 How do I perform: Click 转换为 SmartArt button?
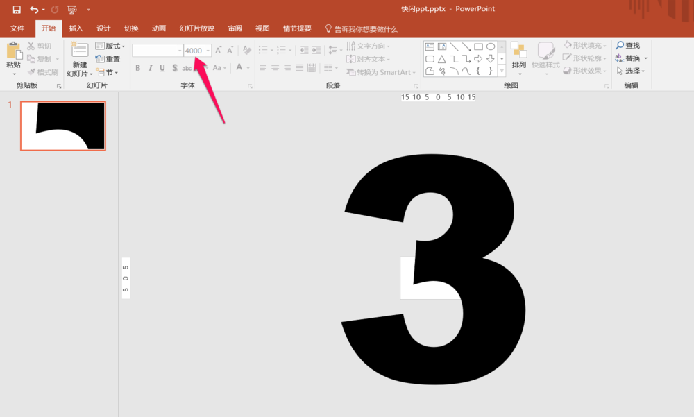[x=380, y=72]
